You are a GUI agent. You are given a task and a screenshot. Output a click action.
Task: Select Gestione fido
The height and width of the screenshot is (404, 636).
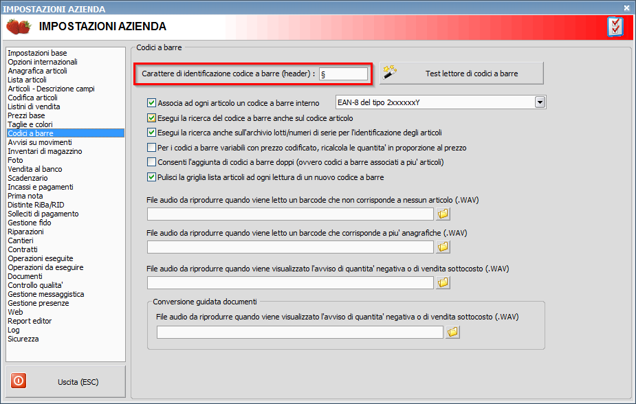29,223
